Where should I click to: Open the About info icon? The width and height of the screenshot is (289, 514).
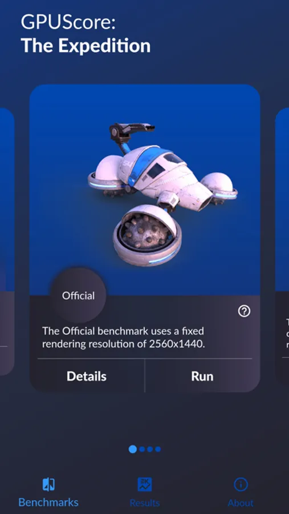[x=241, y=484]
